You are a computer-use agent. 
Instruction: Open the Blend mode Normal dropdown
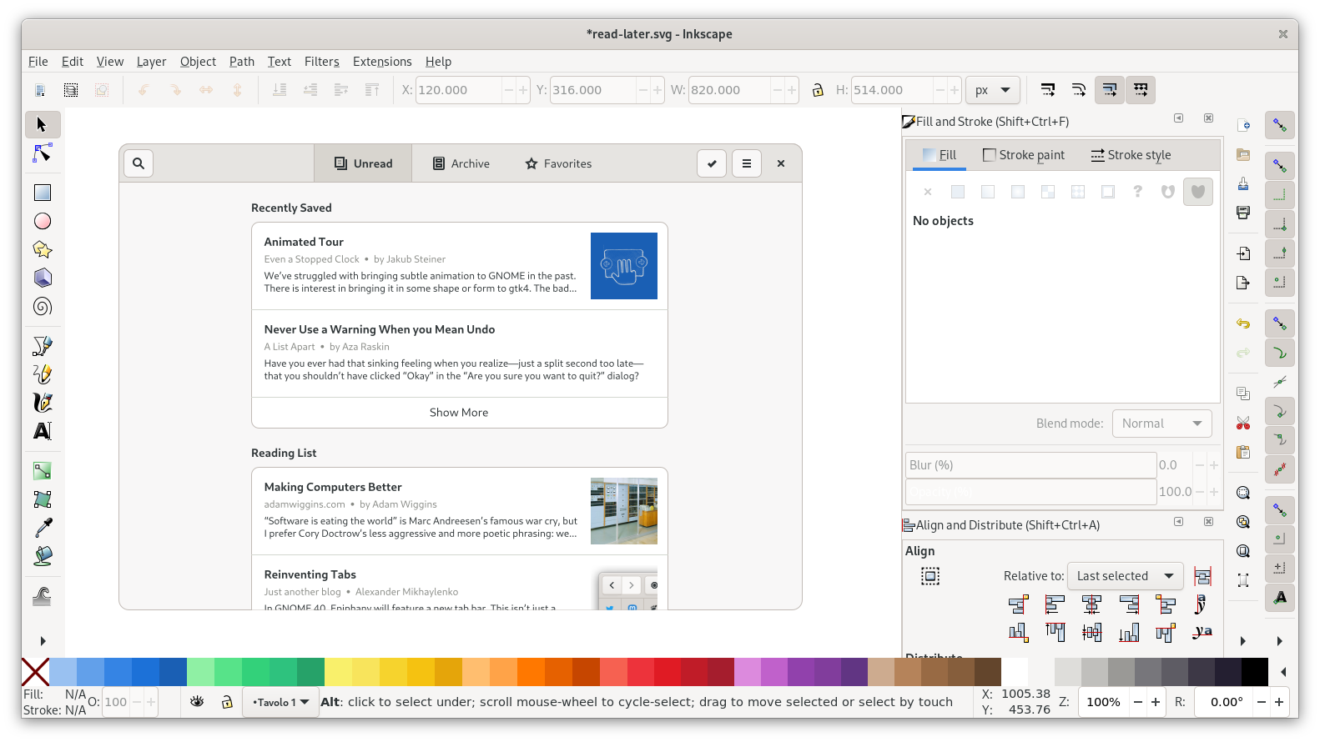point(1161,424)
